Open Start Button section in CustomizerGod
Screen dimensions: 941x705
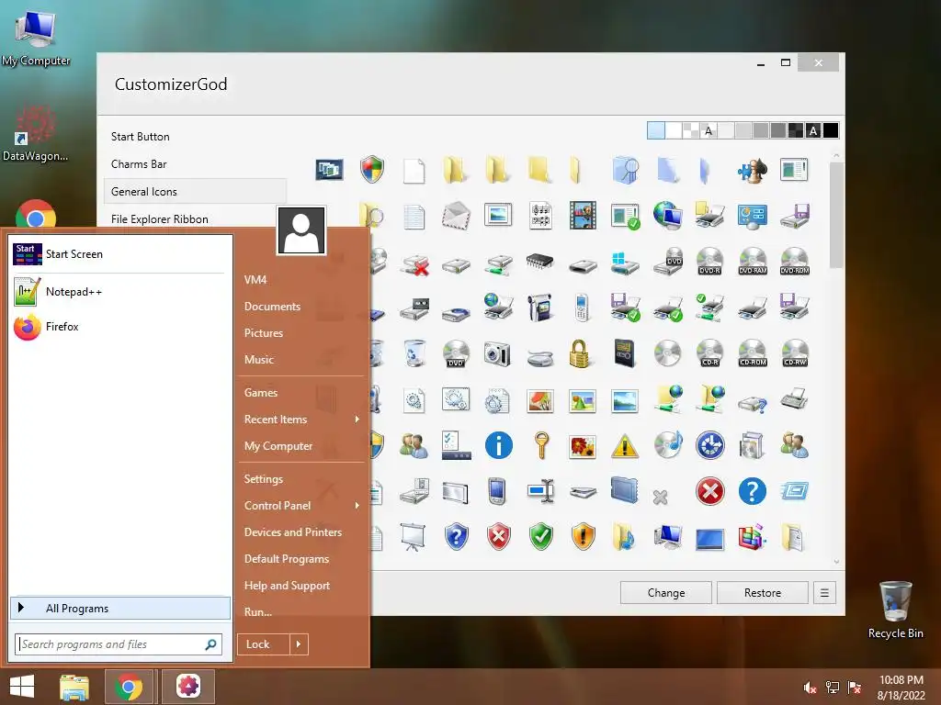pyautogui.click(x=140, y=137)
